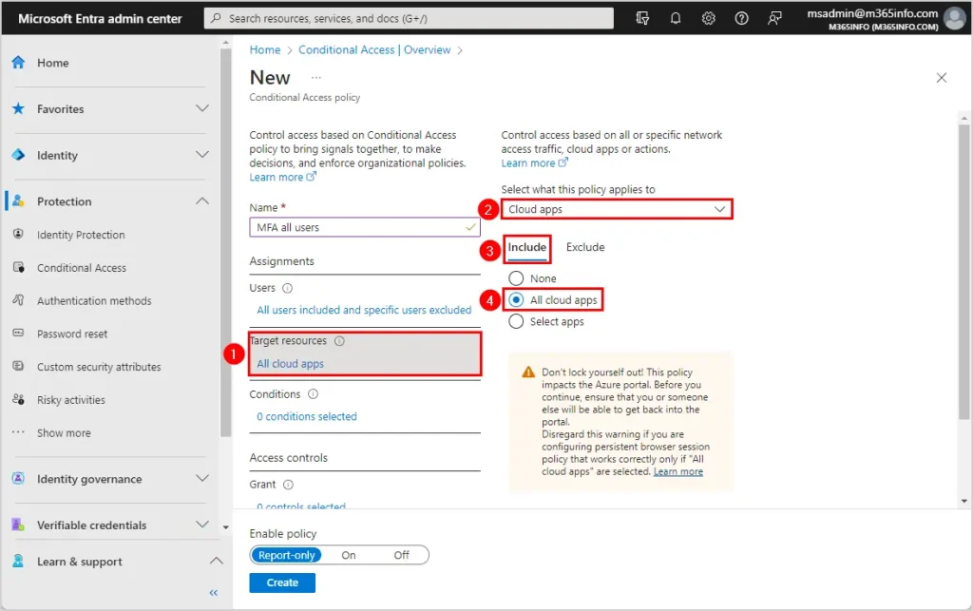Open the Cloud apps dropdown
Image resolution: width=973 pixels, height=611 pixels.
[x=617, y=209]
